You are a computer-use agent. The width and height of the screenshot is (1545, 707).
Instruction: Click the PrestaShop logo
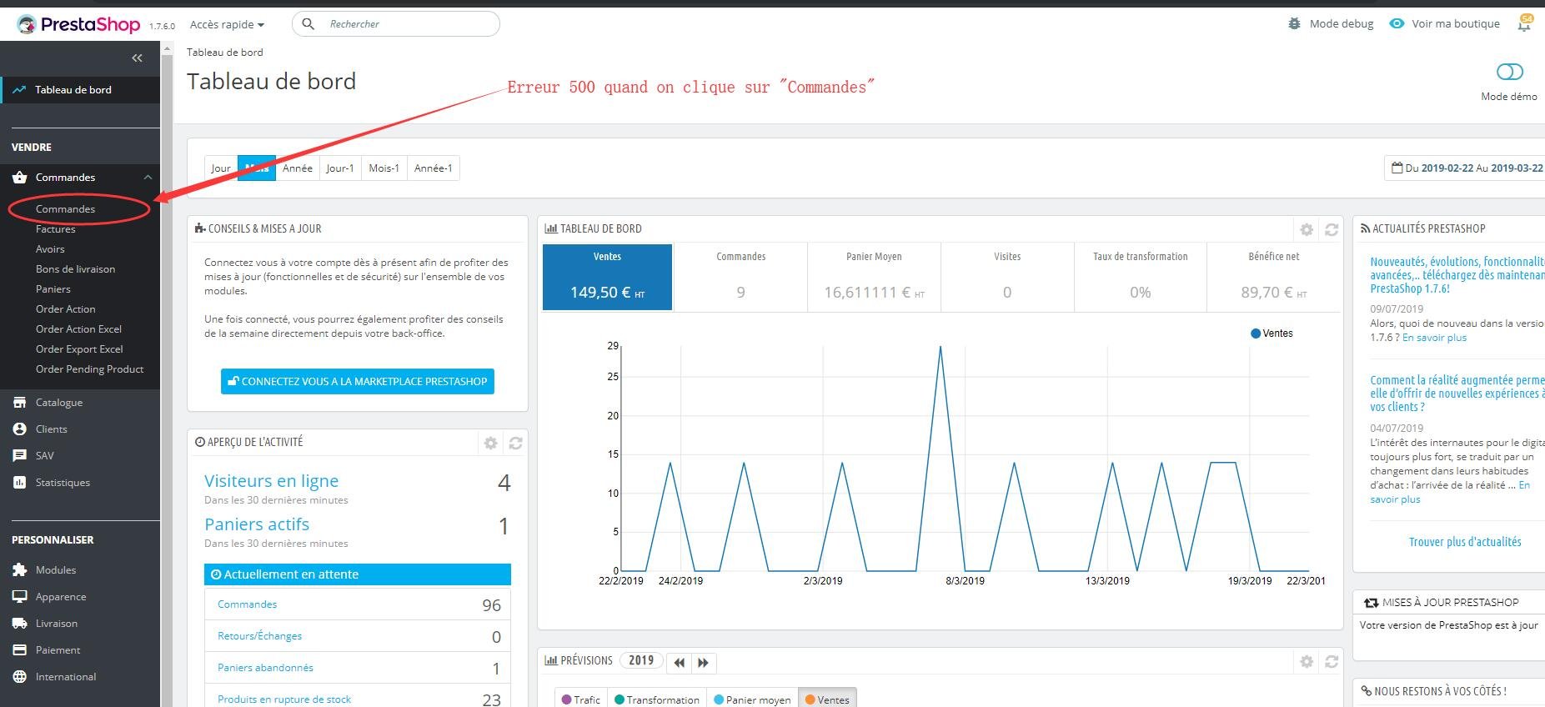(79, 24)
